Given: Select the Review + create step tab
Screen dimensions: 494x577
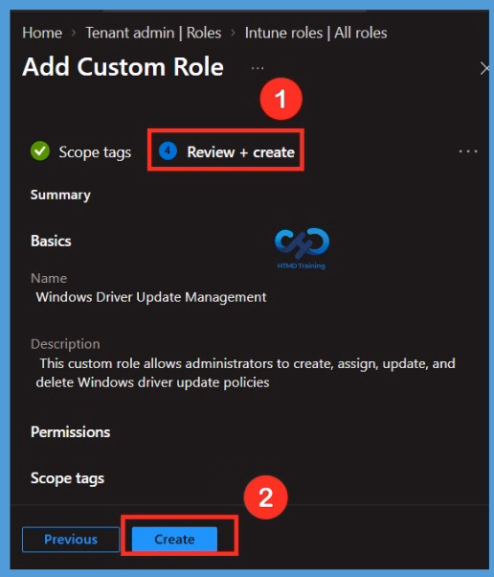Looking at the screenshot, I should click(227, 151).
